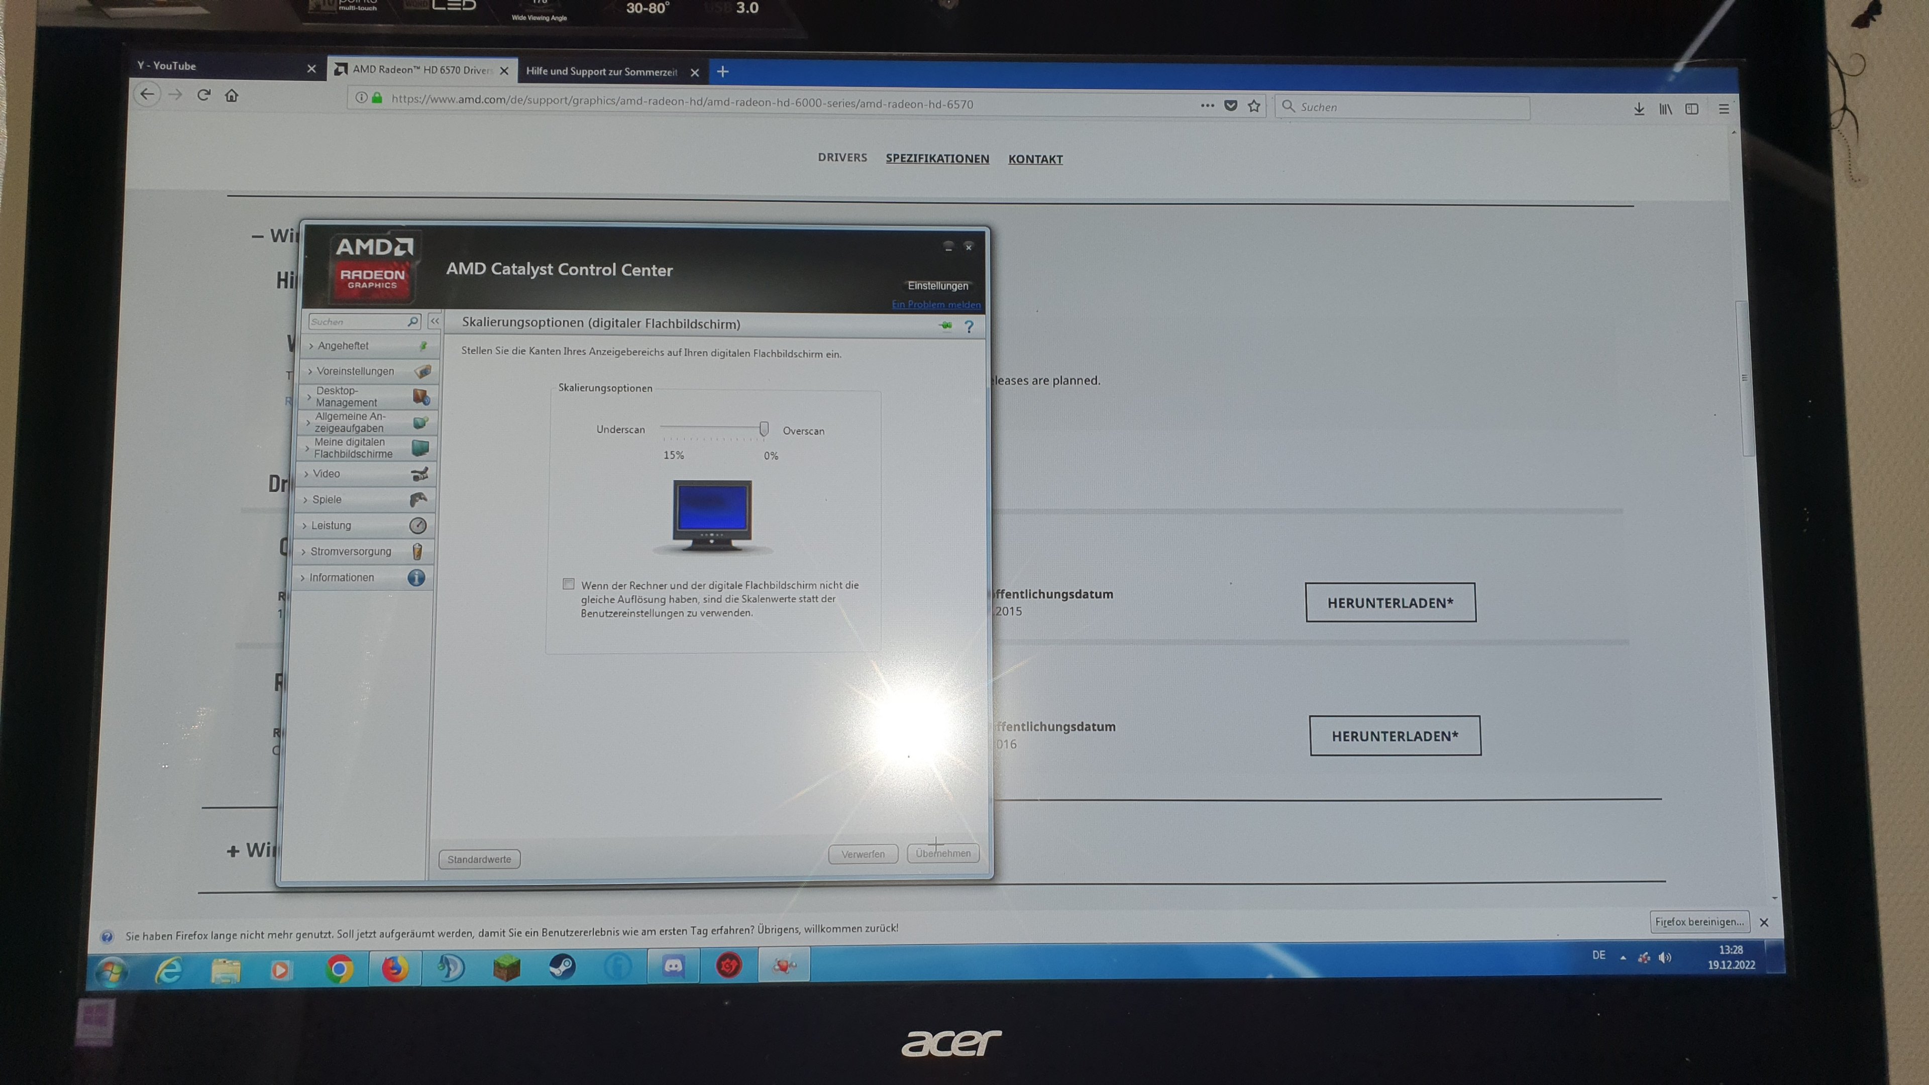Expand the Video category
The width and height of the screenshot is (1929, 1085).
327,474
